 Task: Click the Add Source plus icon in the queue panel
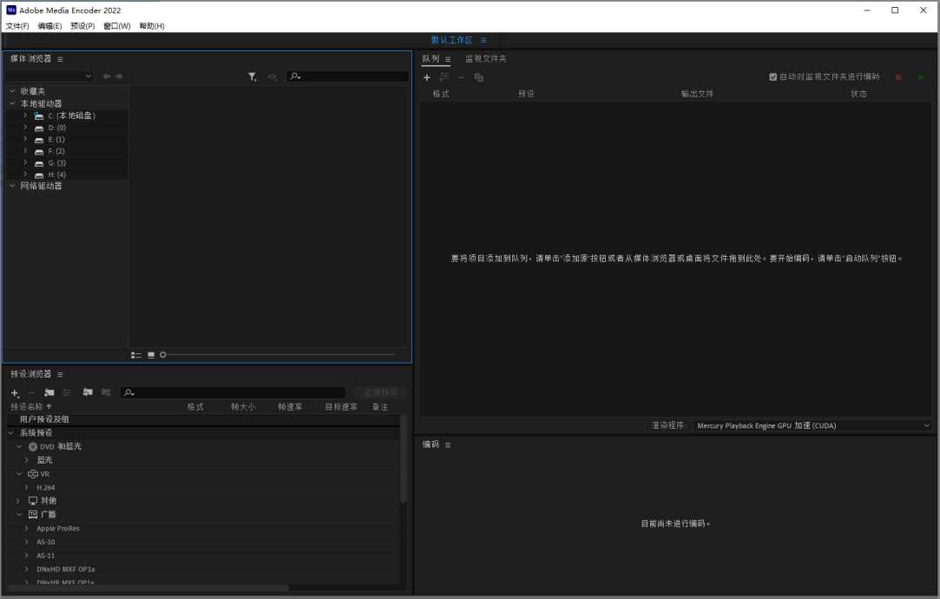point(426,77)
